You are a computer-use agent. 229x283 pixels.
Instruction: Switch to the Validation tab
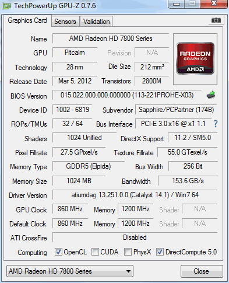tap(96, 21)
